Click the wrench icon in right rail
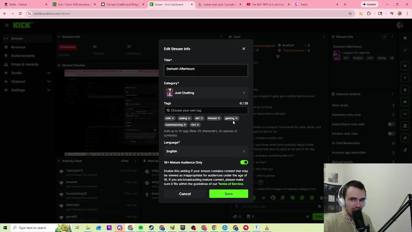This screenshot has height=232, width=412. [405, 138]
